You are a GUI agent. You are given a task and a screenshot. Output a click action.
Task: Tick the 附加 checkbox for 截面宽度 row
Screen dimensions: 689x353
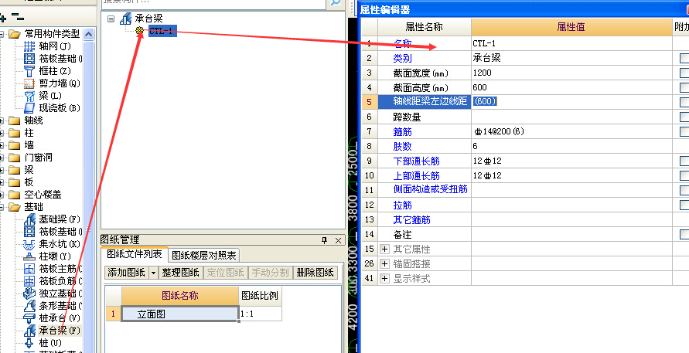[x=684, y=73]
